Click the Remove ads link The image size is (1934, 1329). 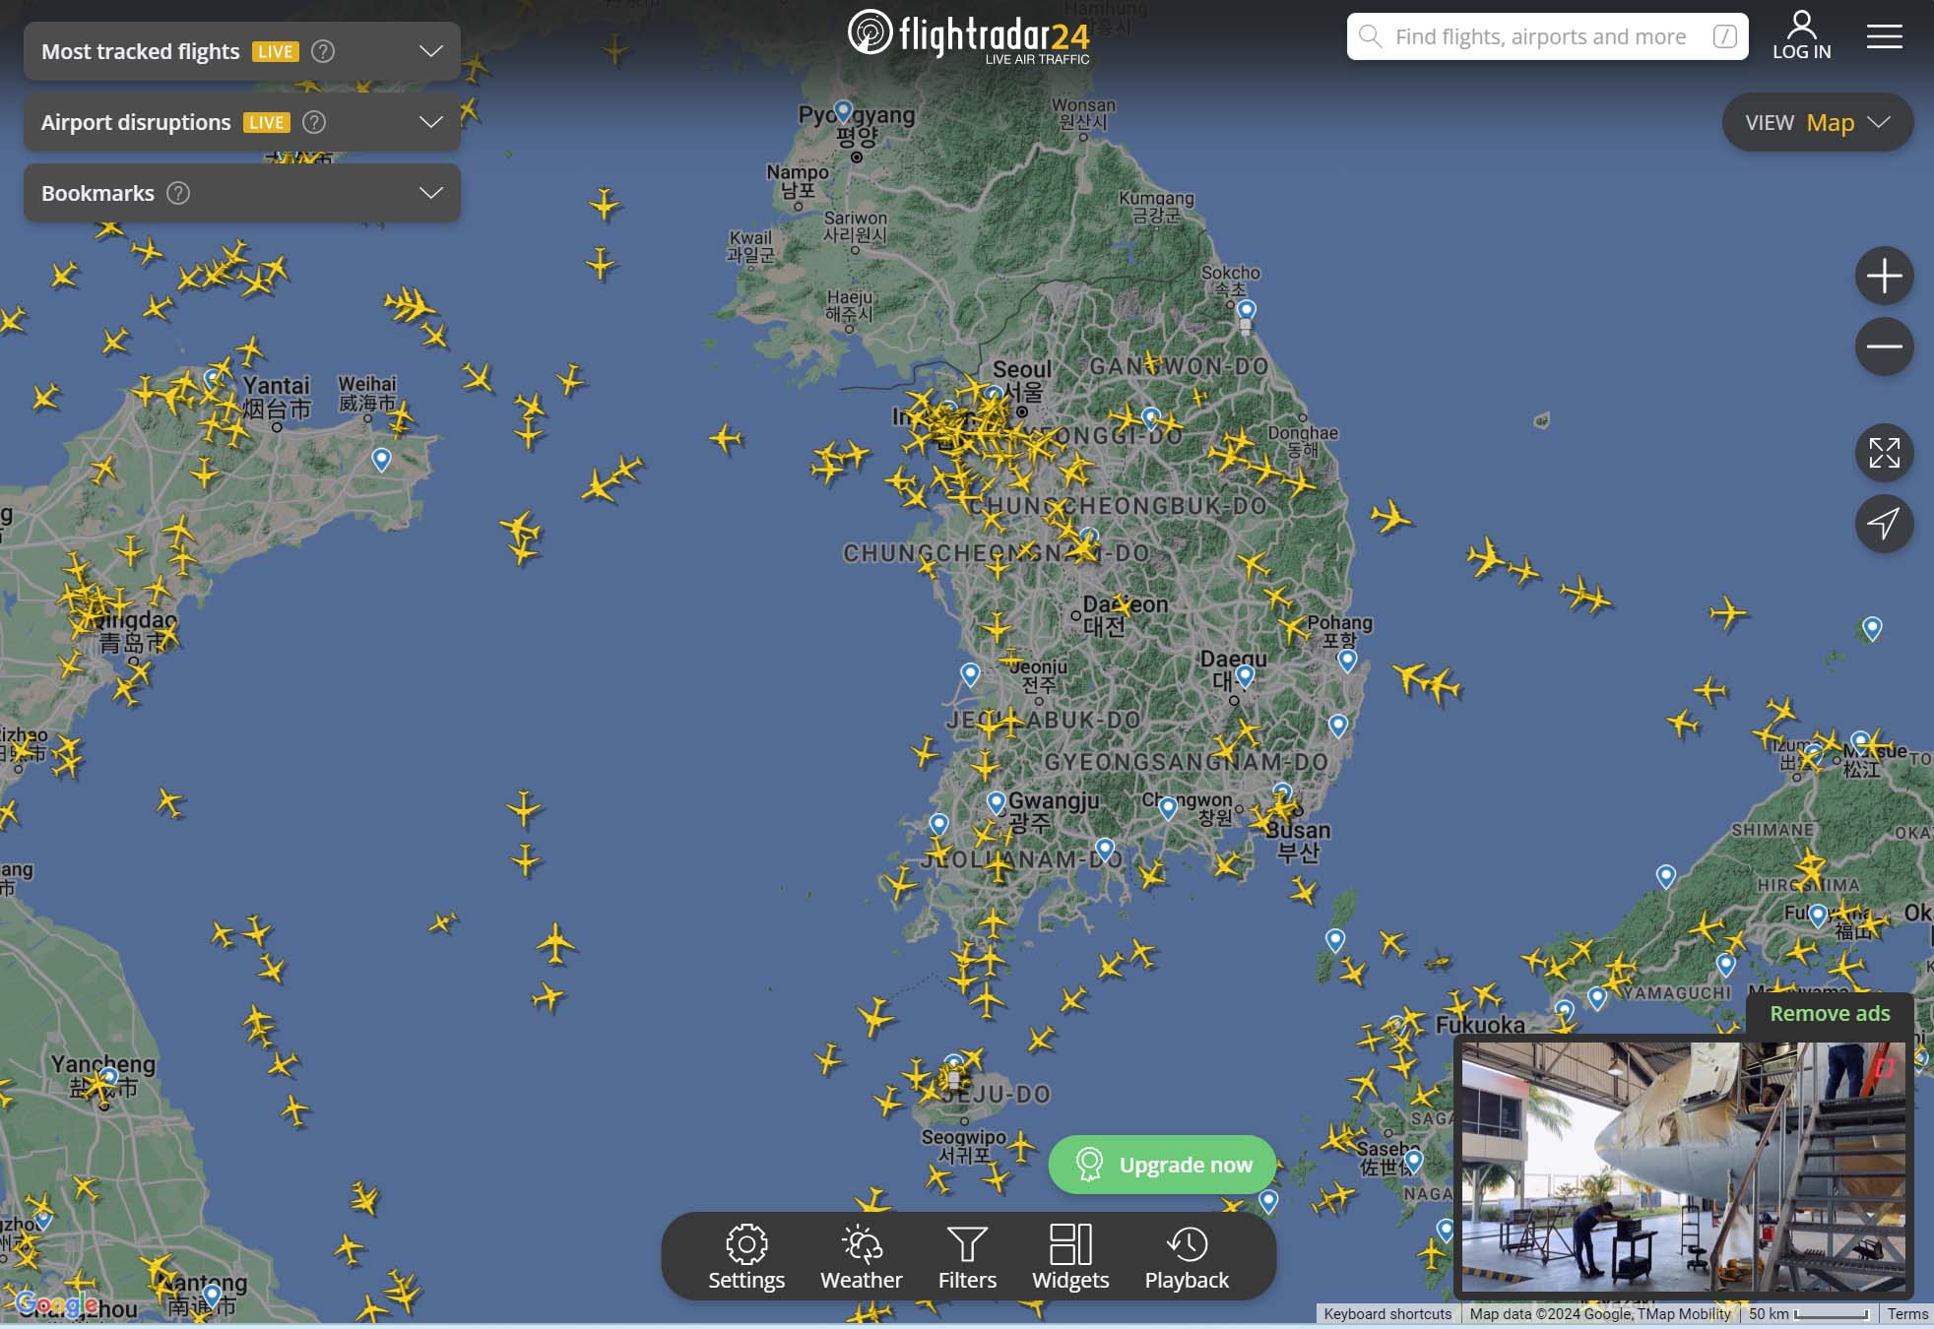click(x=1830, y=1013)
